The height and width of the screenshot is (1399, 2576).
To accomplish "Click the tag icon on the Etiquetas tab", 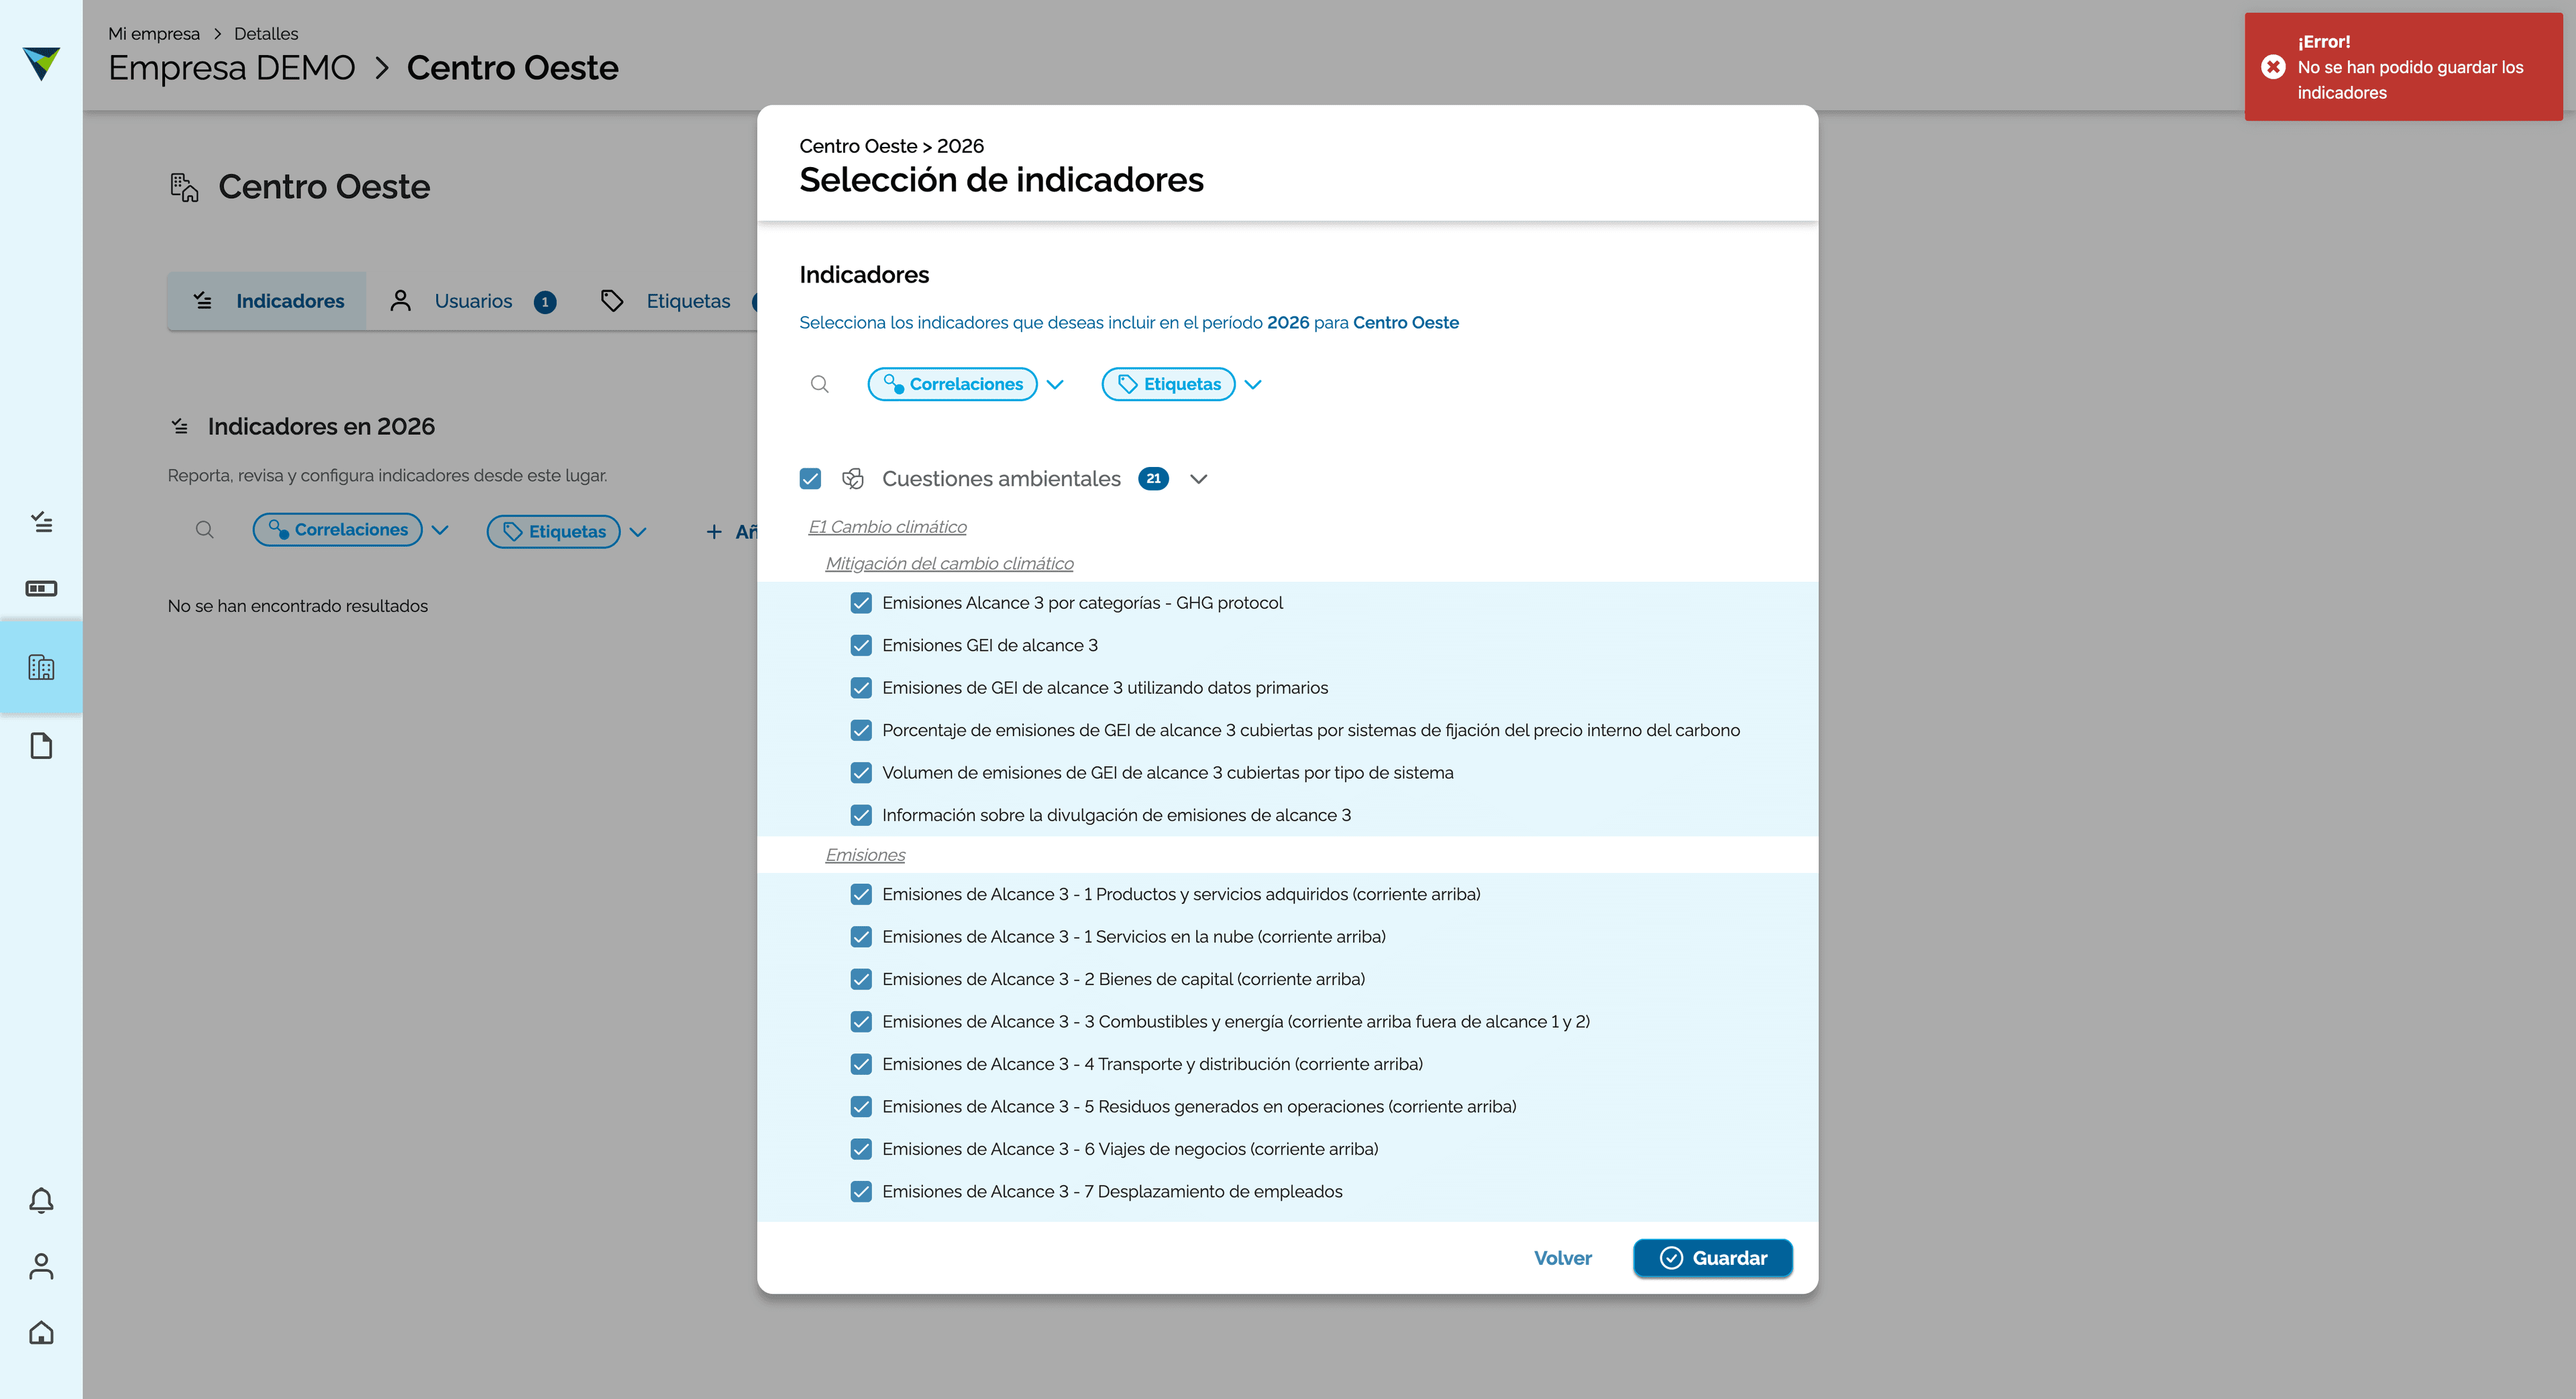I will [x=612, y=301].
